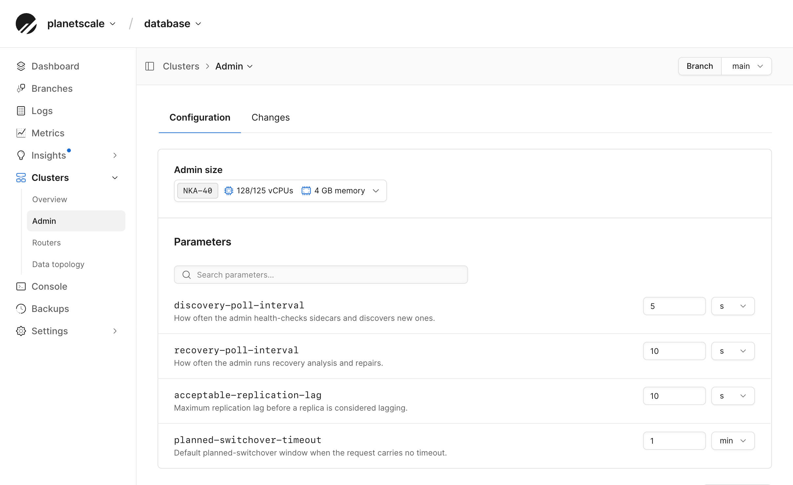Click the NKA-40 size badge
The image size is (793, 485).
point(198,191)
